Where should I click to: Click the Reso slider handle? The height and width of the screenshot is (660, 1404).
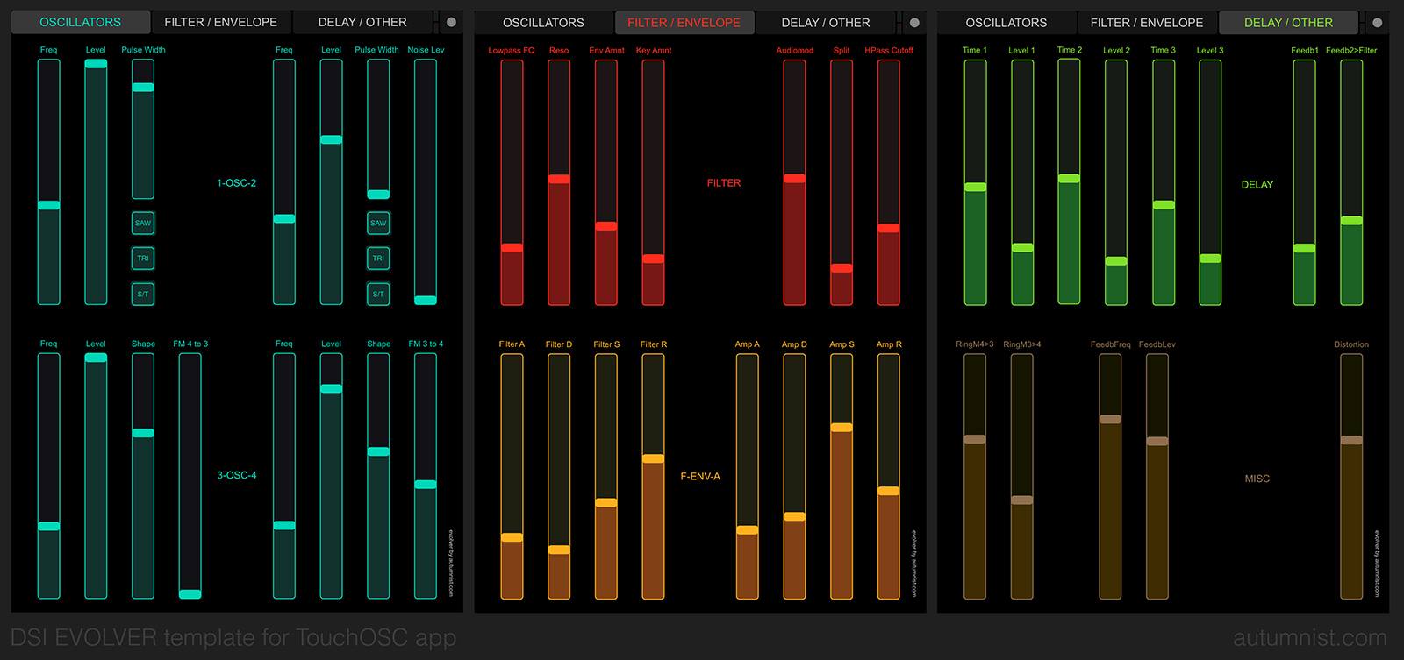559,179
